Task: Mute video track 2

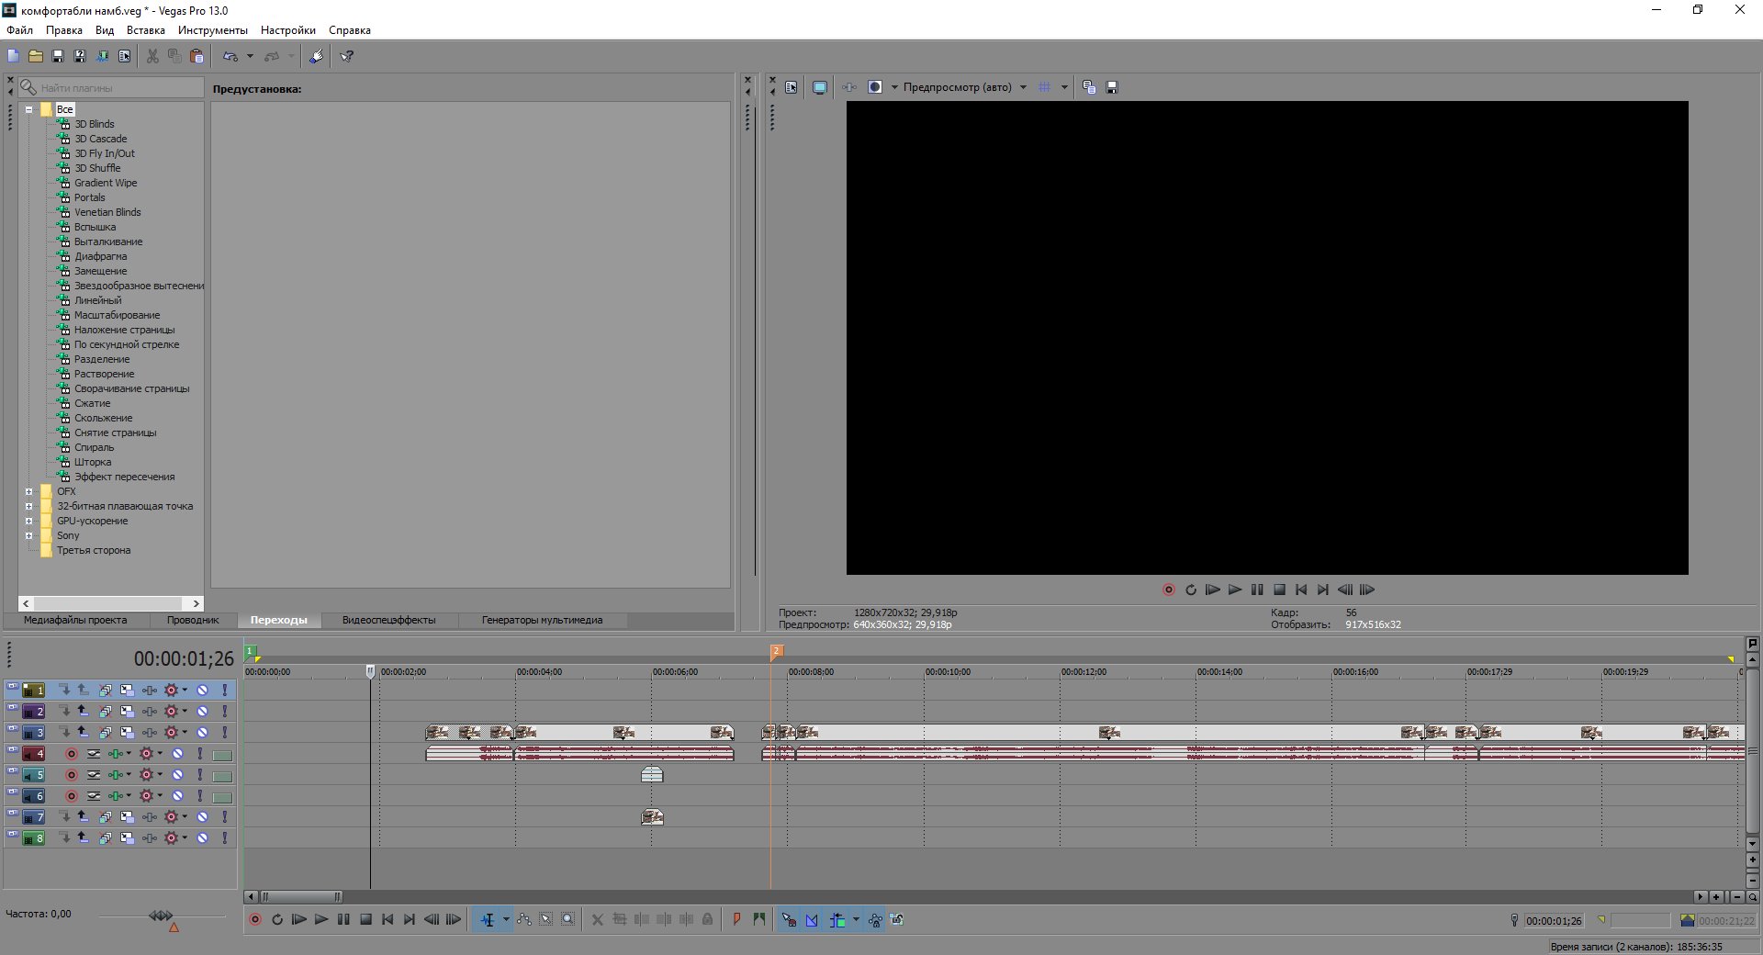Action: coord(202,711)
